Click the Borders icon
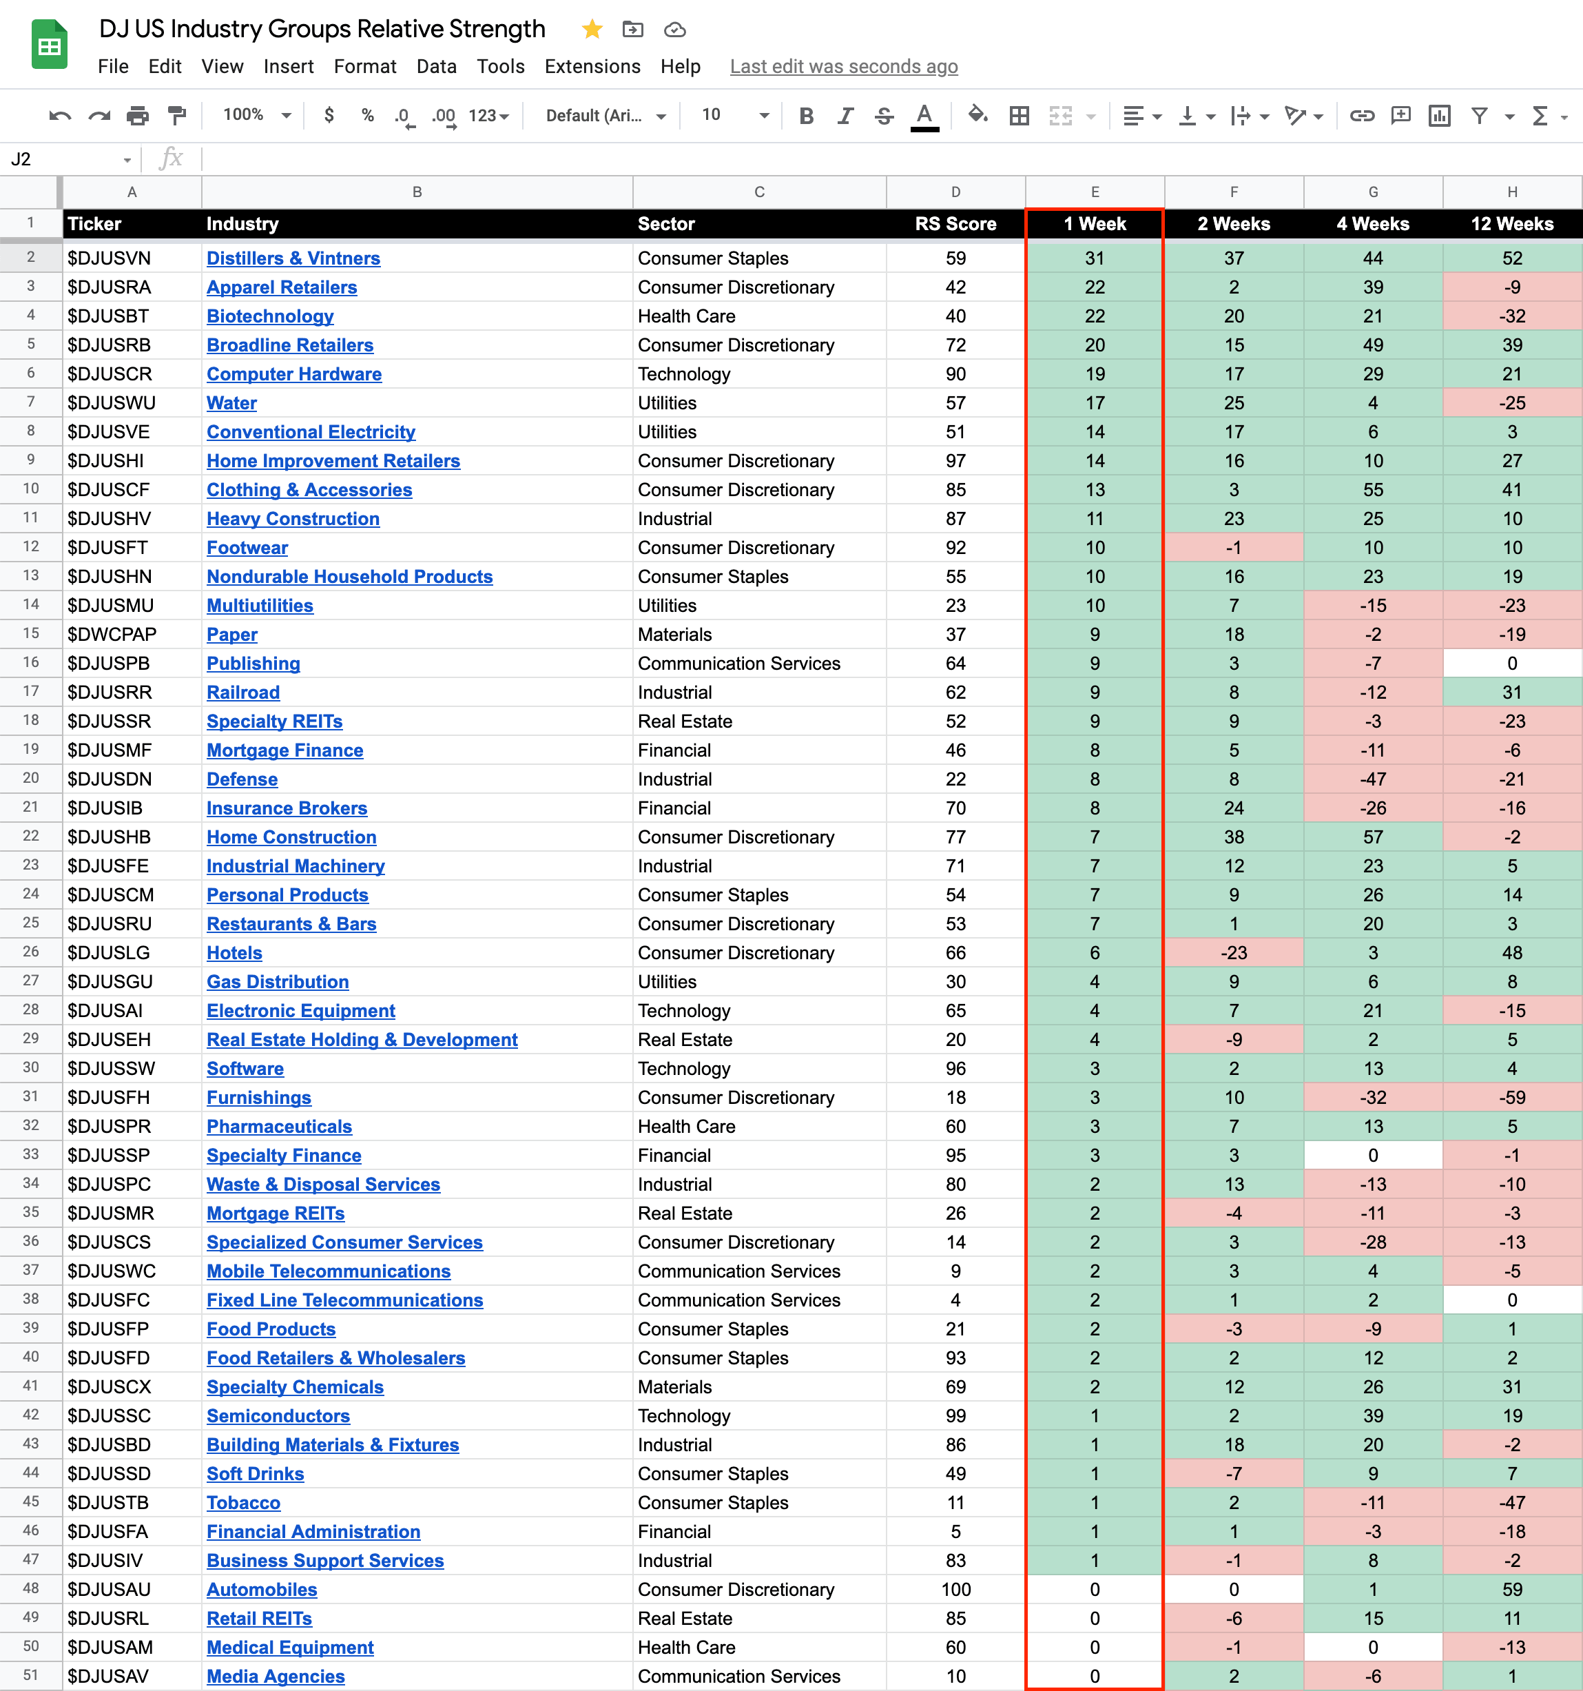This screenshot has height=1691, width=1583. [x=1019, y=116]
